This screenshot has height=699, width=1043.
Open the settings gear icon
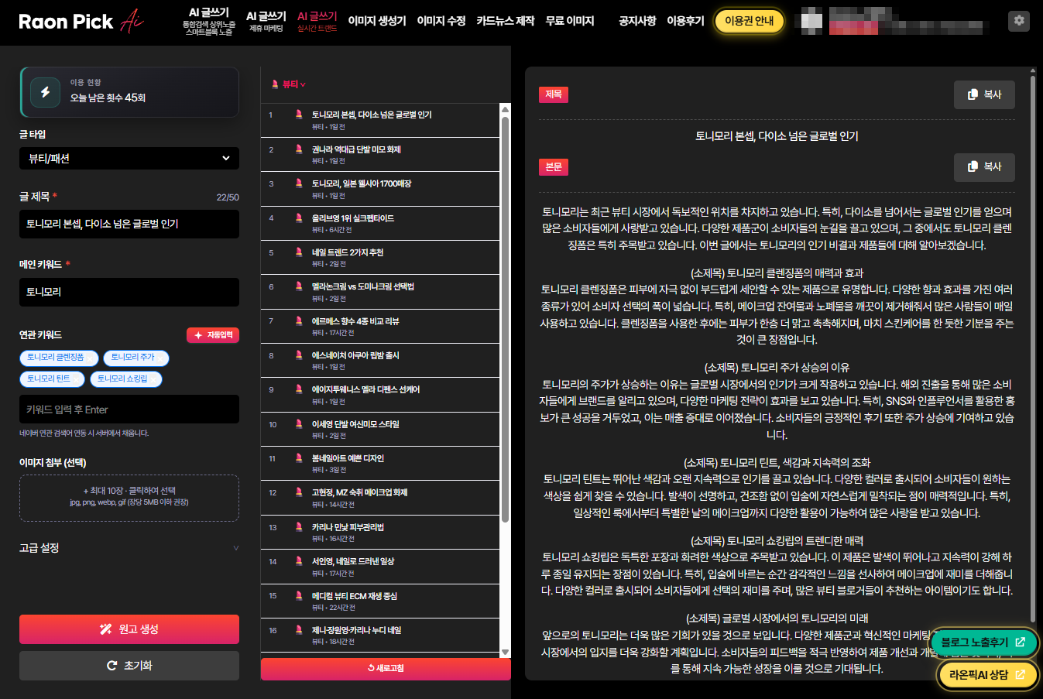1018,21
